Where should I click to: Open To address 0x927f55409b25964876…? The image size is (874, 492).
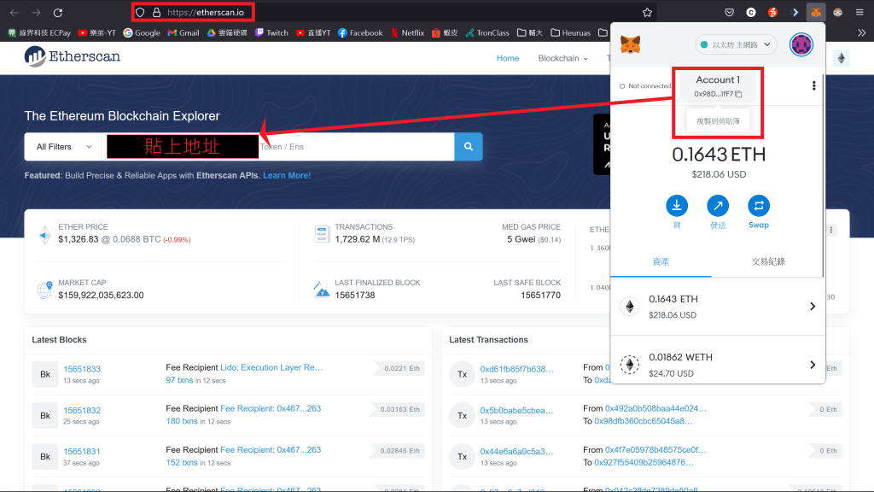644,462
